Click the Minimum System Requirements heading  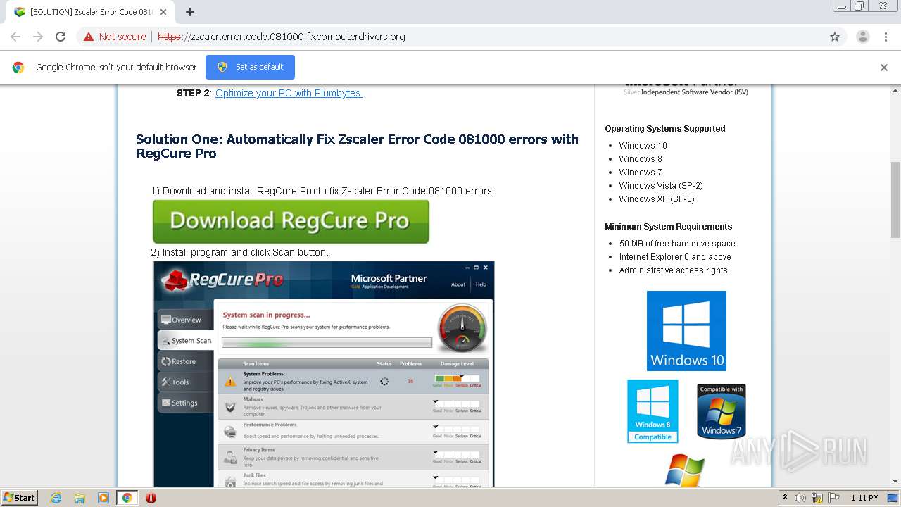click(x=669, y=227)
